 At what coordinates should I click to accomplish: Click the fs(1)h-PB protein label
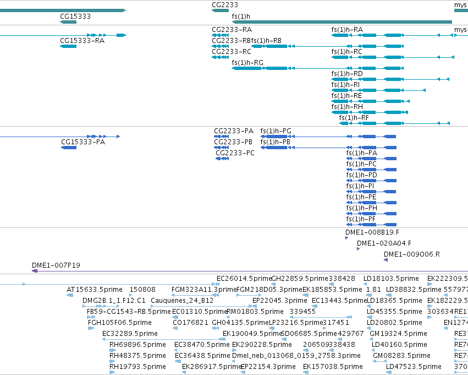click(275, 142)
